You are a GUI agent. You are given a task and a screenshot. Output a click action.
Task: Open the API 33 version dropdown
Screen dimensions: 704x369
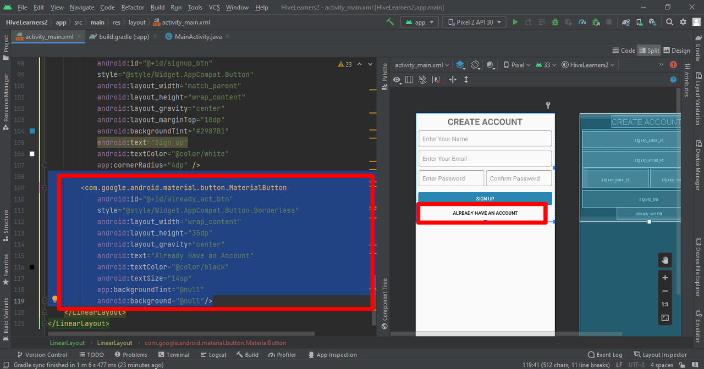pyautogui.click(x=545, y=65)
